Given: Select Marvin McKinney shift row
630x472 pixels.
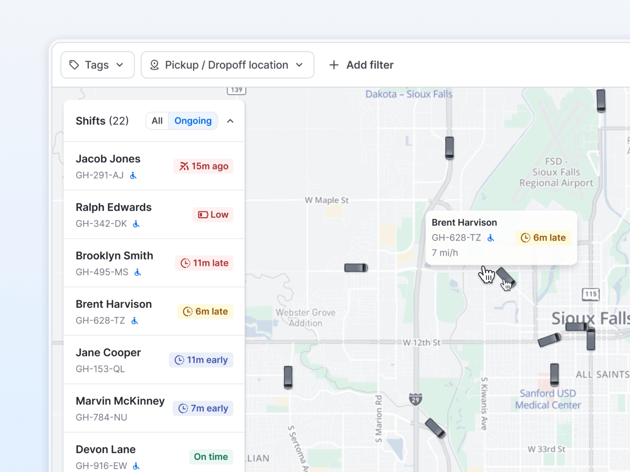Looking at the screenshot, I should pos(154,408).
